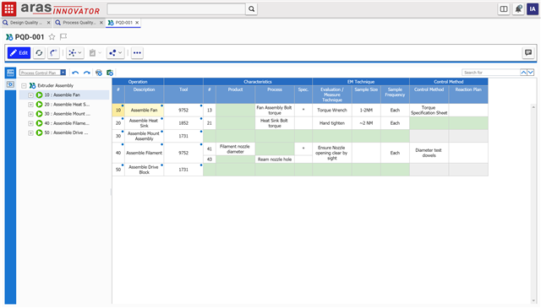Viewport: 541px width, 308px height.
Task: Refresh the item with circular arrows
Action: (x=39, y=52)
